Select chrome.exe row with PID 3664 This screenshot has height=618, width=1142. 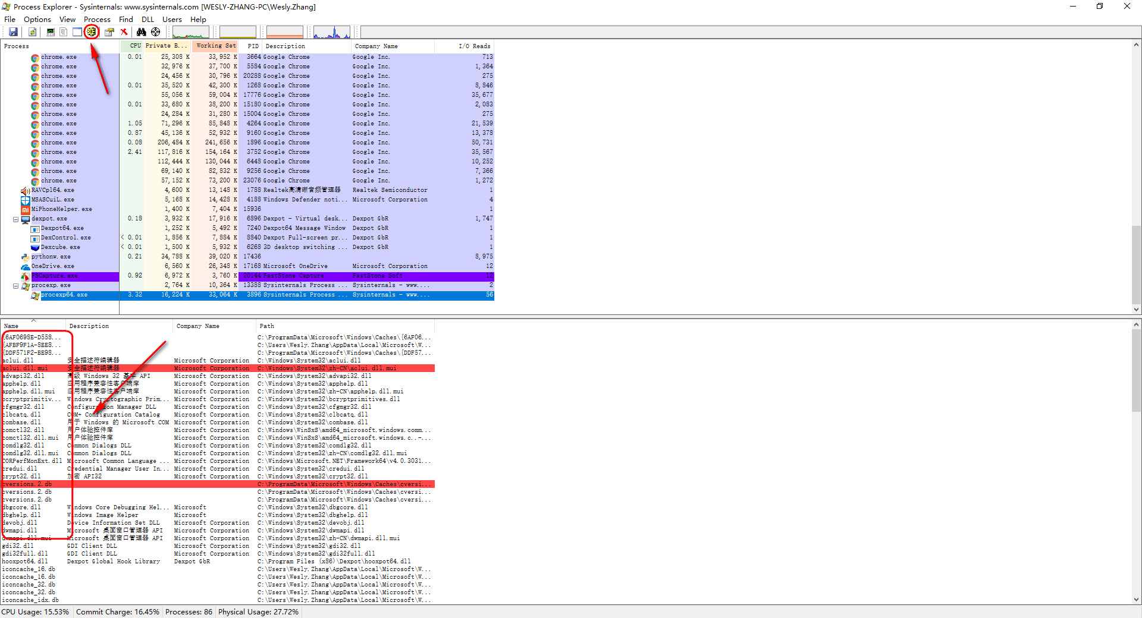coord(247,57)
